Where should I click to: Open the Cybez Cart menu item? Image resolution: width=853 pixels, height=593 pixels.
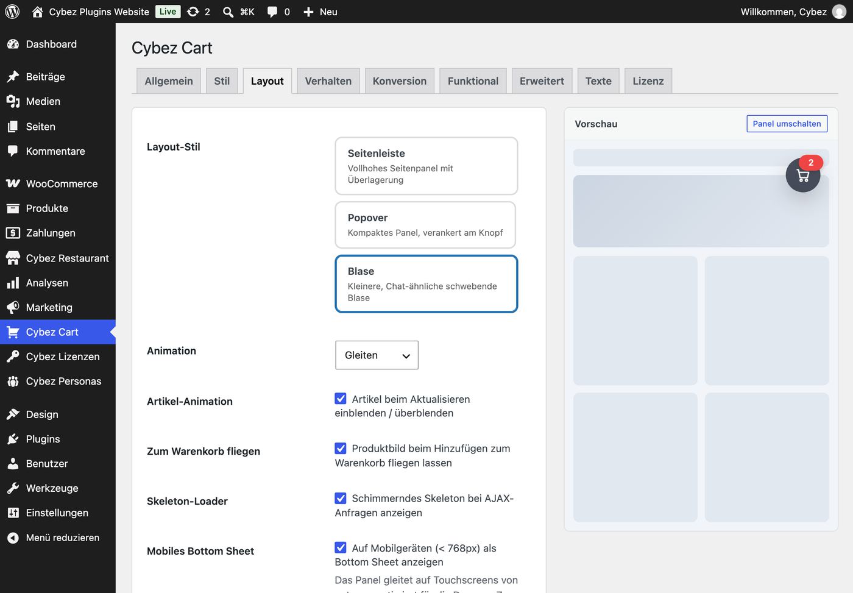pyautogui.click(x=58, y=332)
